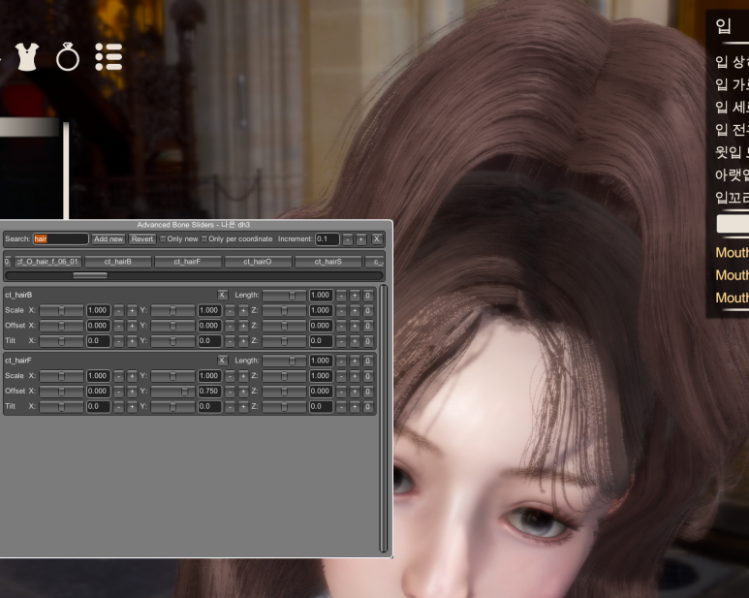Click the ct_hairF Offset Y slider
749x598 pixels.
[172, 392]
